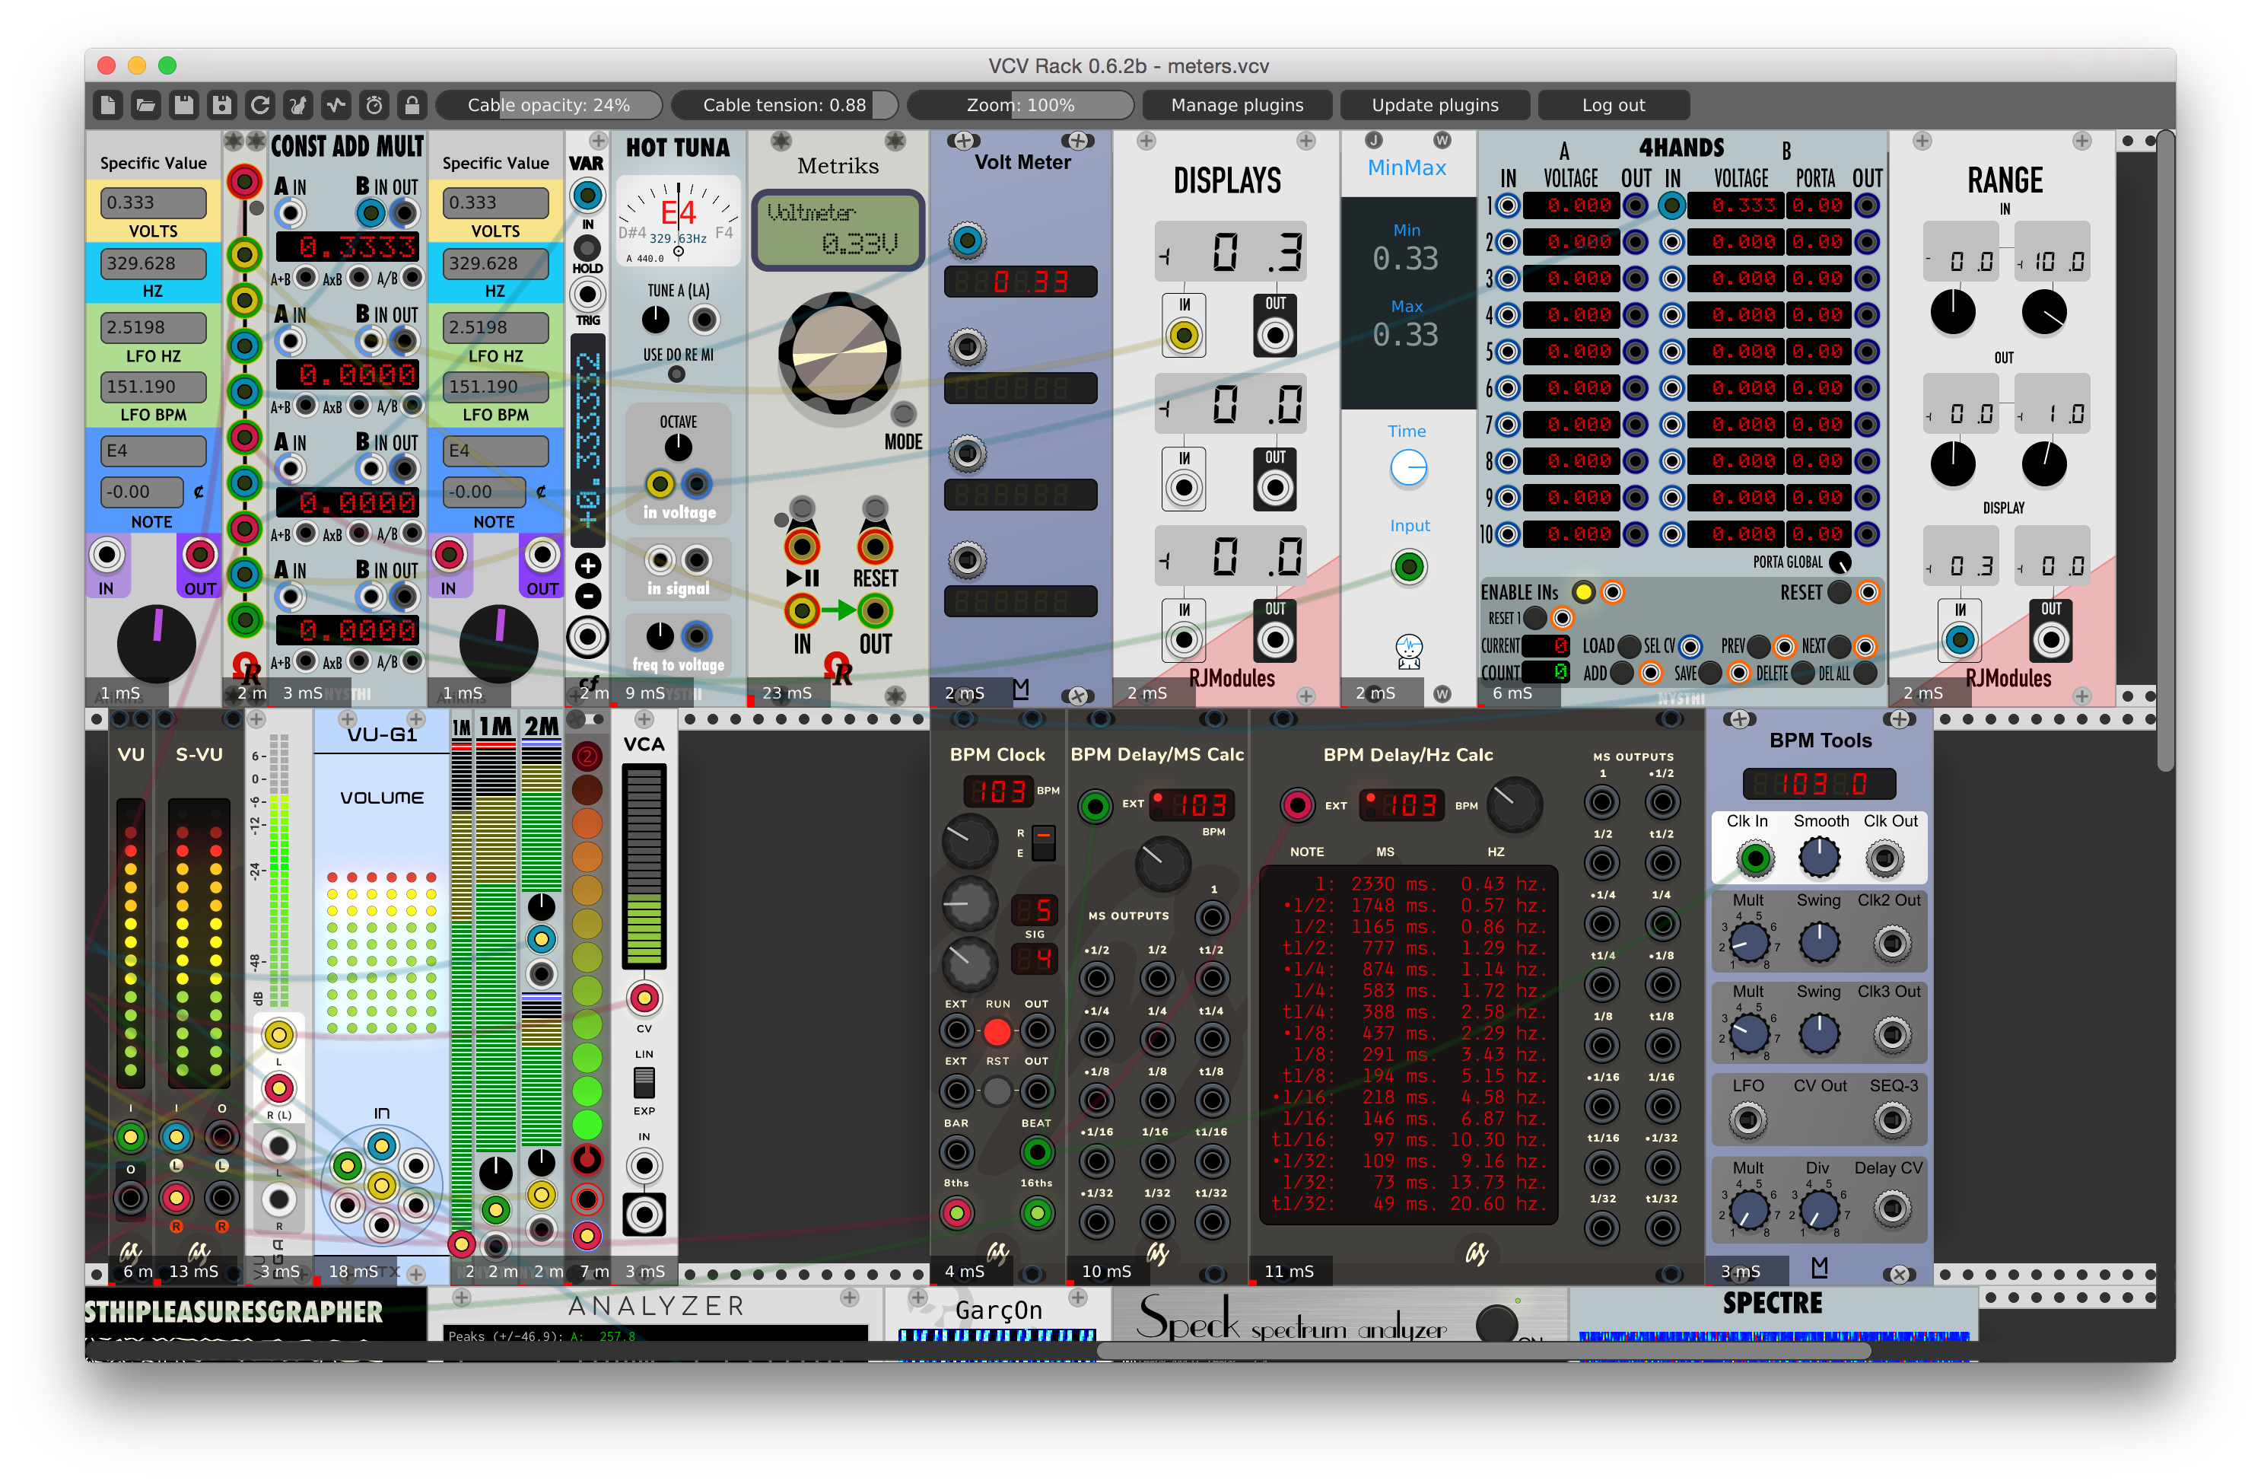Click the Delay CV jack on BPM Tools
The height and width of the screenshot is (1484, 2261).
click(x=1891, y=1209)
